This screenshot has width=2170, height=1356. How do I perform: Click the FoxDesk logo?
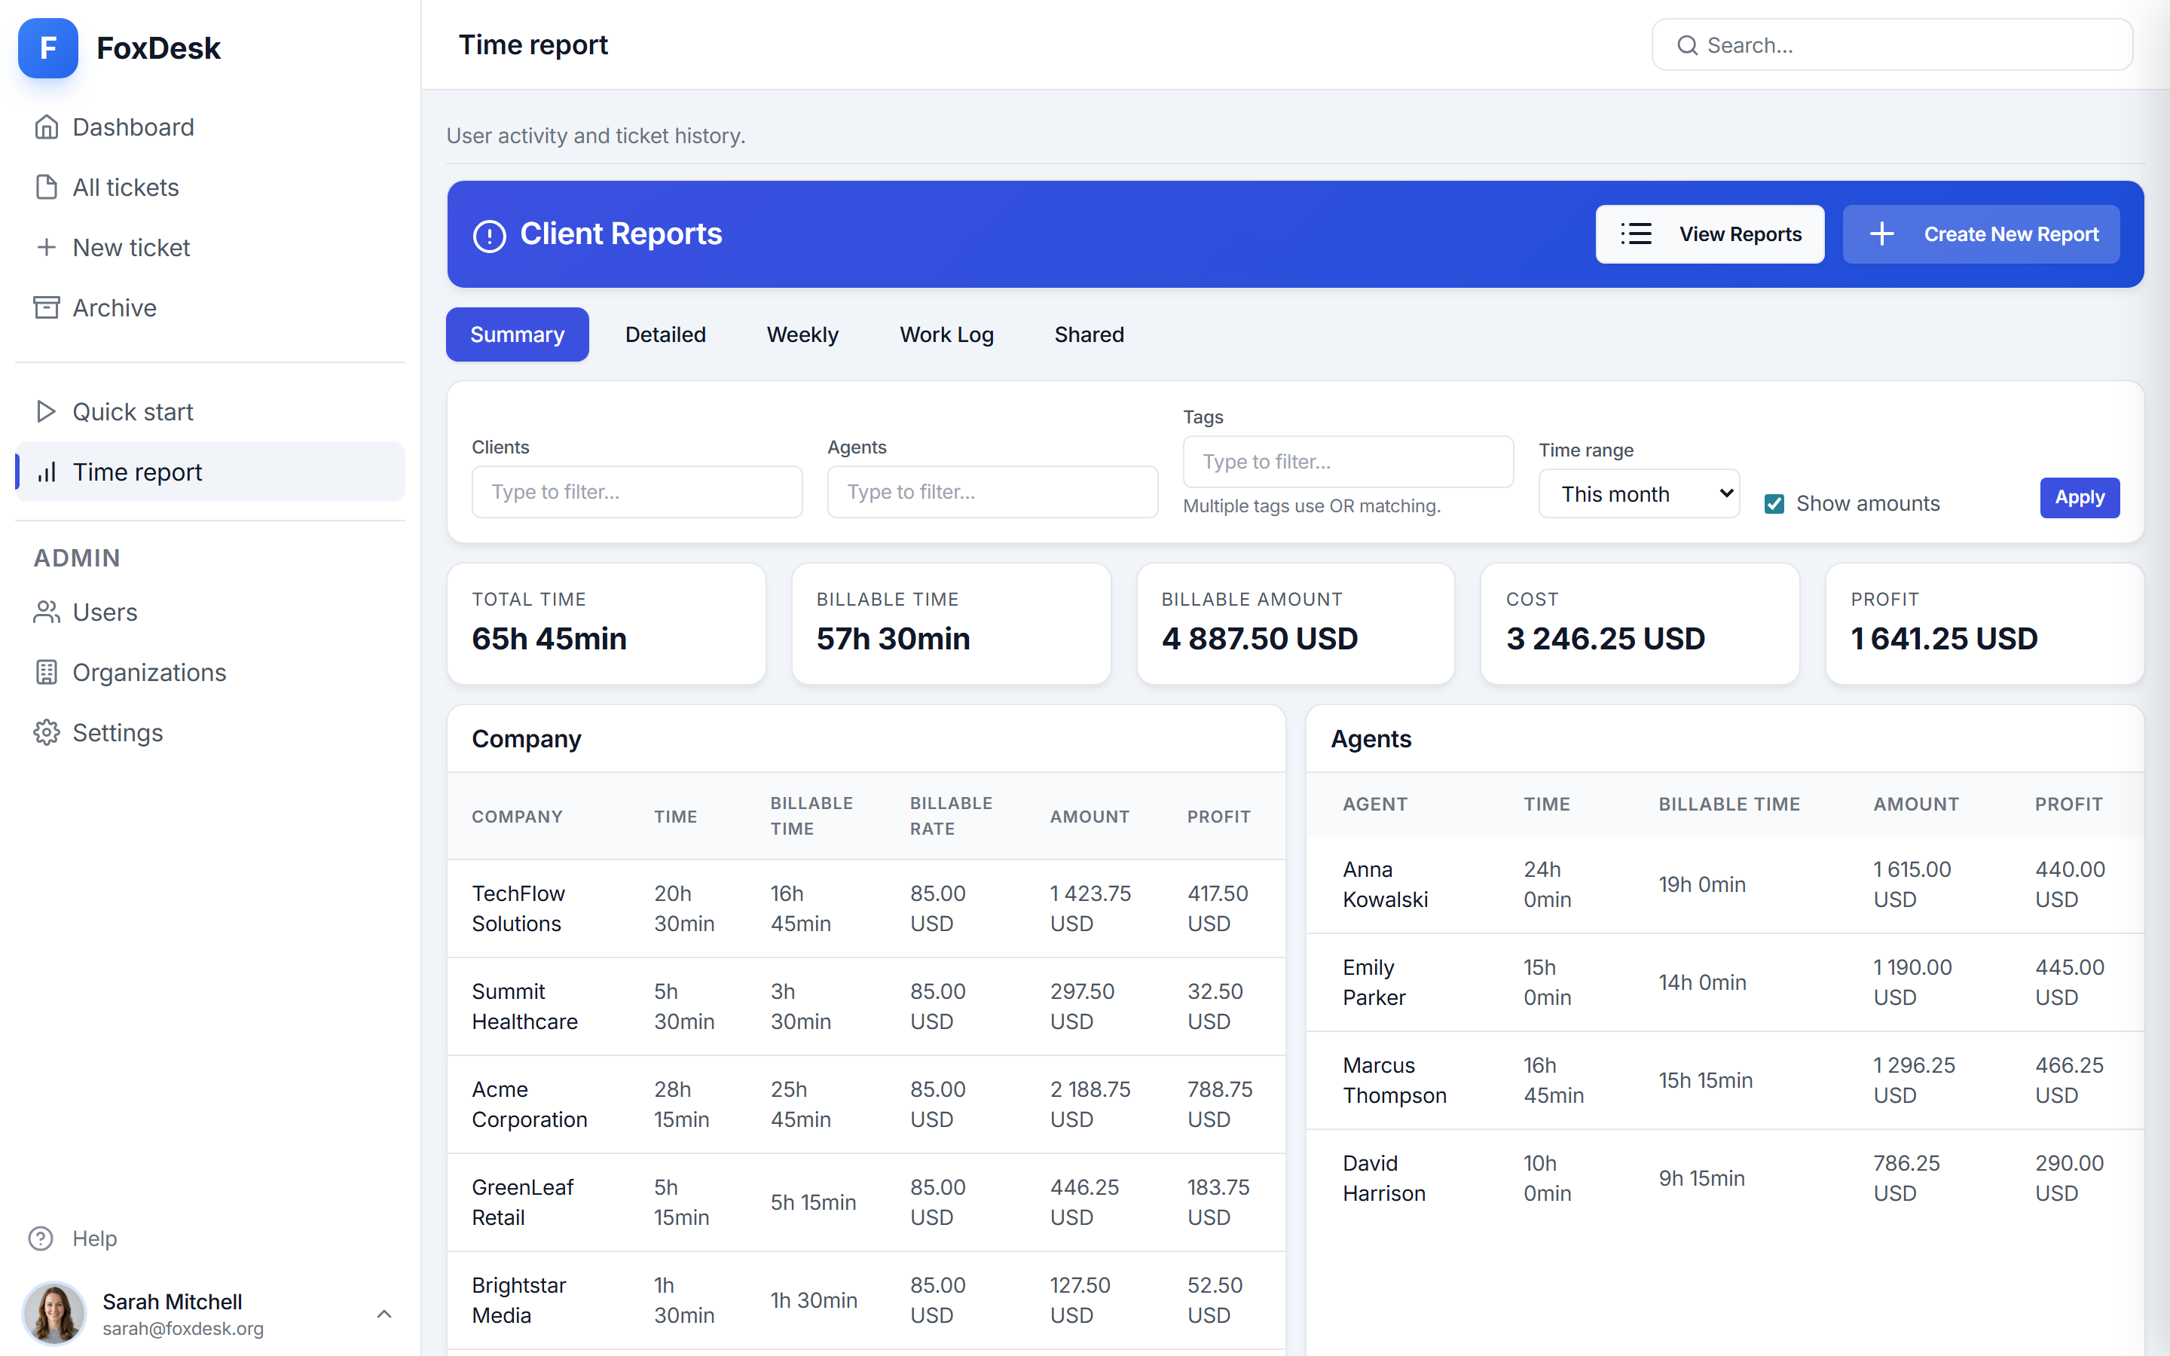pos(47,47)
